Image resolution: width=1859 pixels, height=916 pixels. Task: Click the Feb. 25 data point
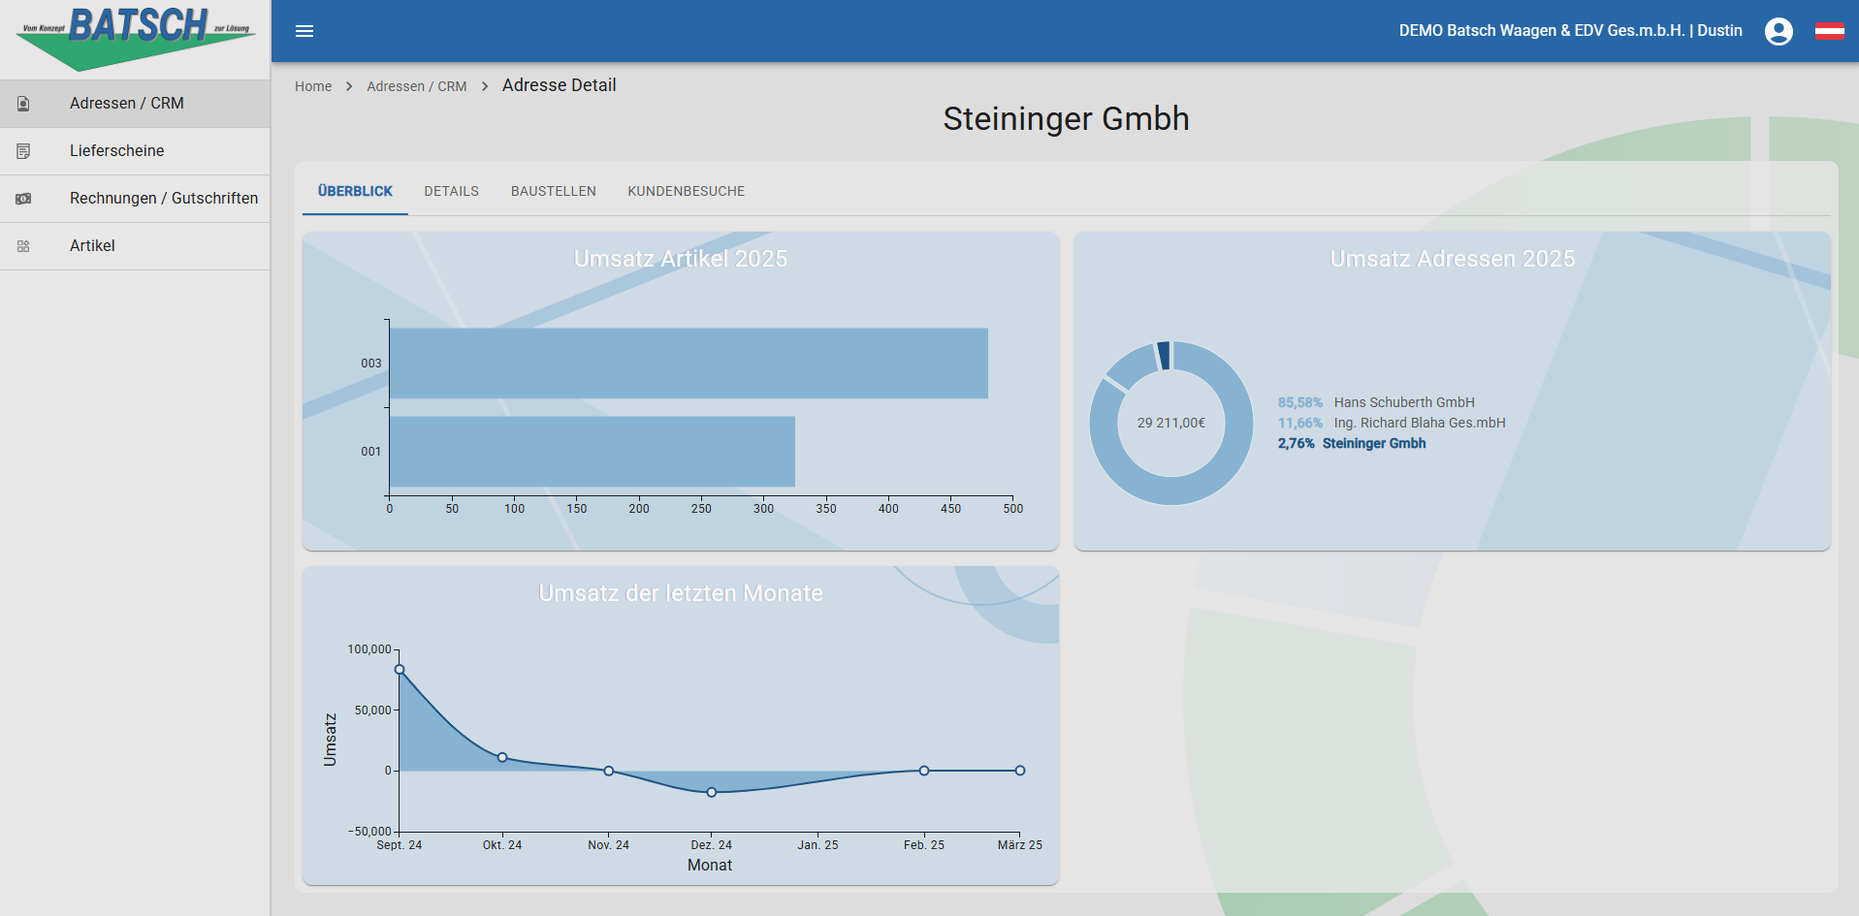(924, 771)
